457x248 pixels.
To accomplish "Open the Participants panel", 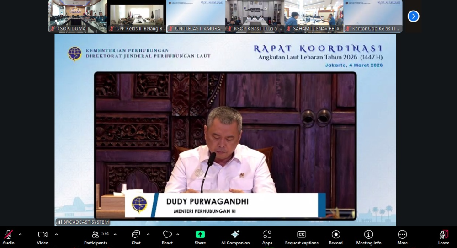I will coord(96,237).
